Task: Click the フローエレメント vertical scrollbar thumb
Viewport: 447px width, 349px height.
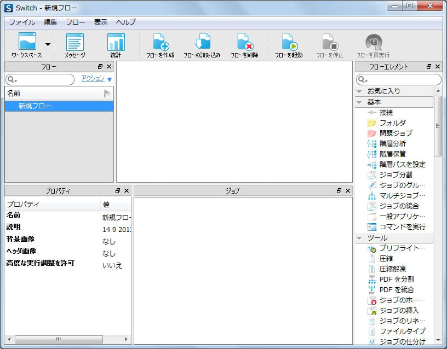Action: pos(438,126)
